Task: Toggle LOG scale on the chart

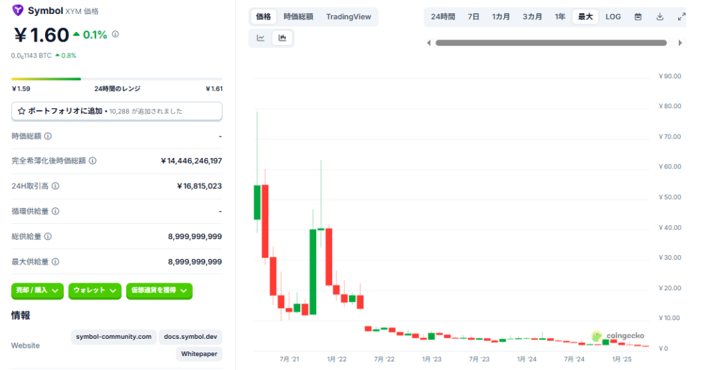Action: 613,17
